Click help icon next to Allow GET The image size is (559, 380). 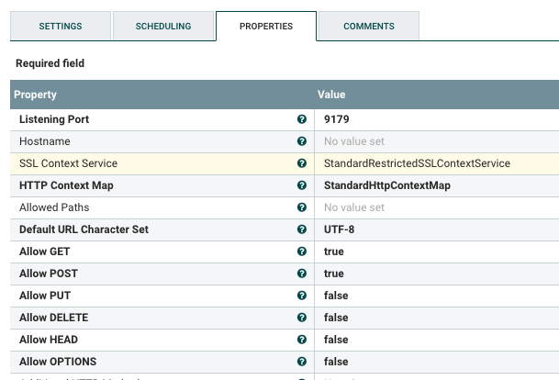302,251
